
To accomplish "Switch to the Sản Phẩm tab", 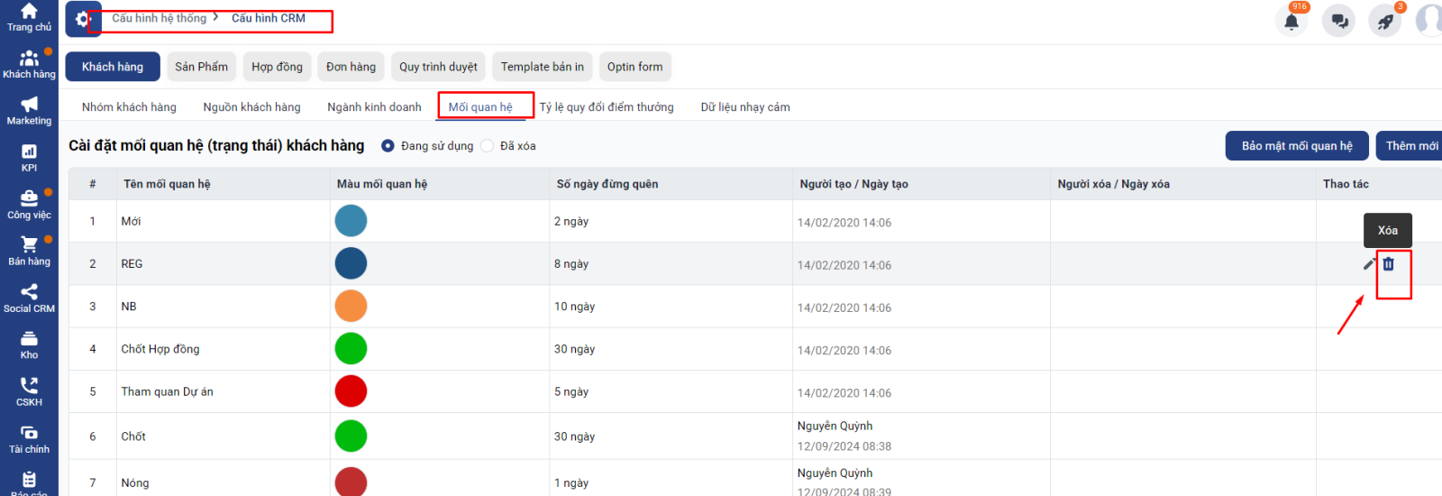I will 201,67.
